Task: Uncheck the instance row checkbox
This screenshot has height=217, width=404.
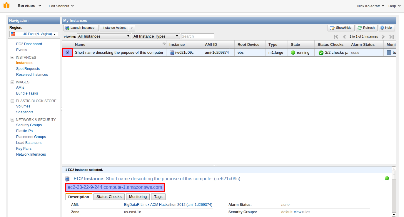Action: 68,52
